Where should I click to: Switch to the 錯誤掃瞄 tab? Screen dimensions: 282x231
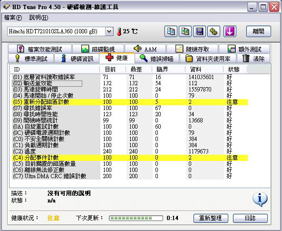(157, 59)
